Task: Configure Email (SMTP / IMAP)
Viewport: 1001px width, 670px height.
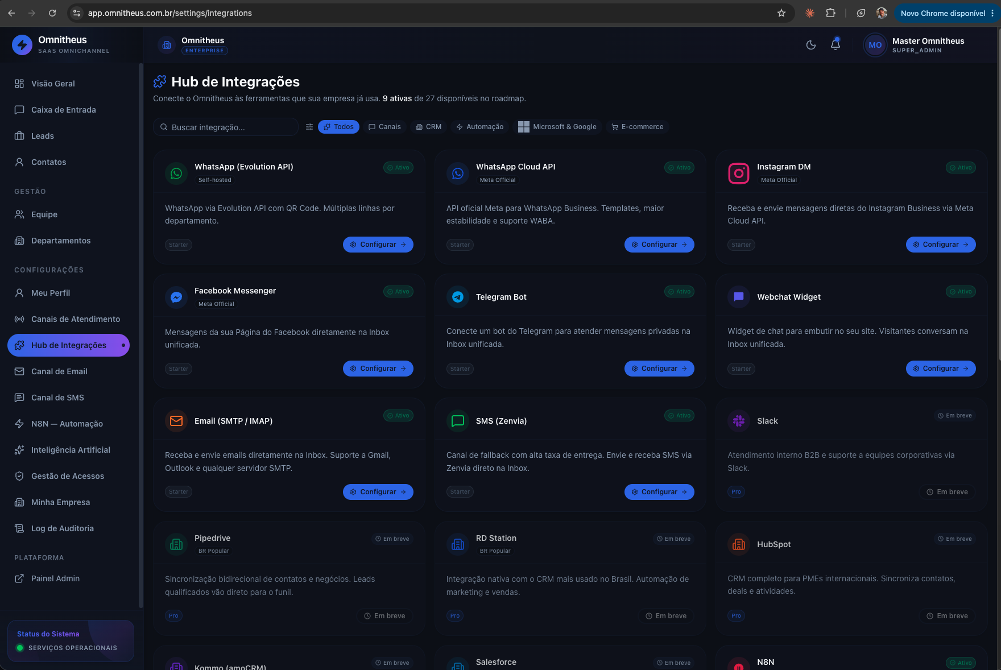Action: 378,492
